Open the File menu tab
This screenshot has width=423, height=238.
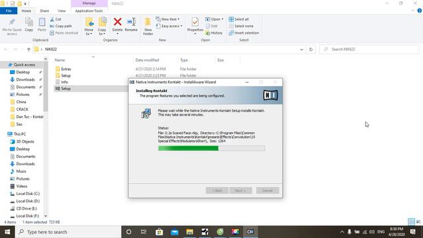[x=9, y=11]
